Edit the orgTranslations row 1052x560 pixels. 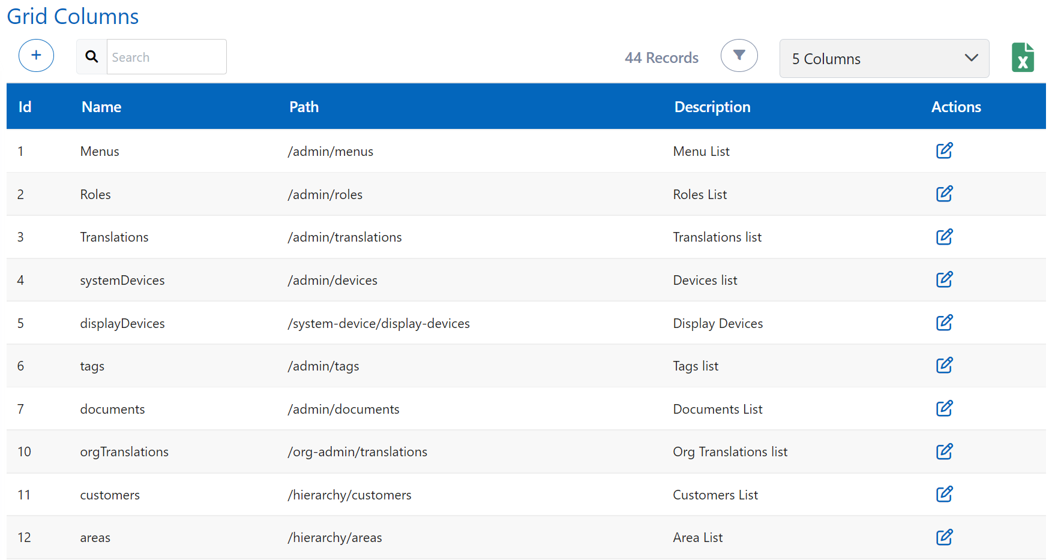(944, 451)
